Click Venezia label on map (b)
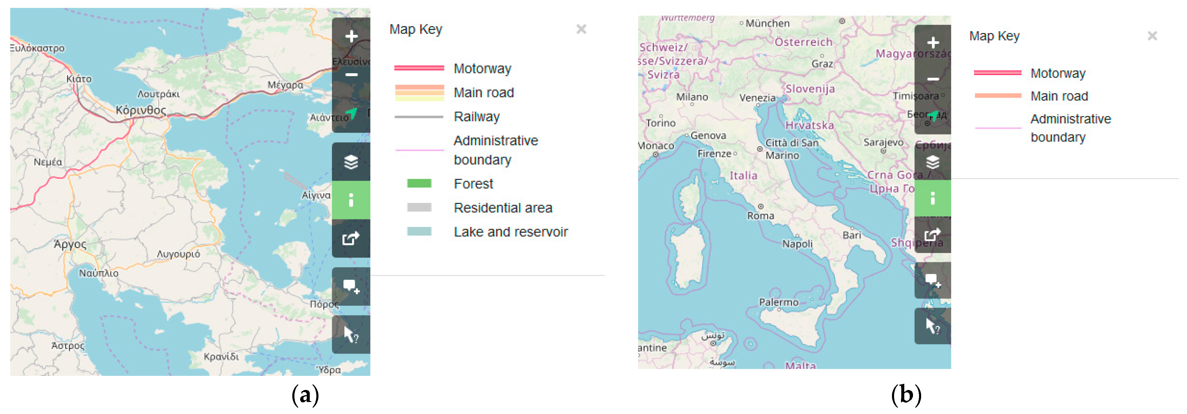The width and height of the screenshot is (1187, 414). (758, 98)
